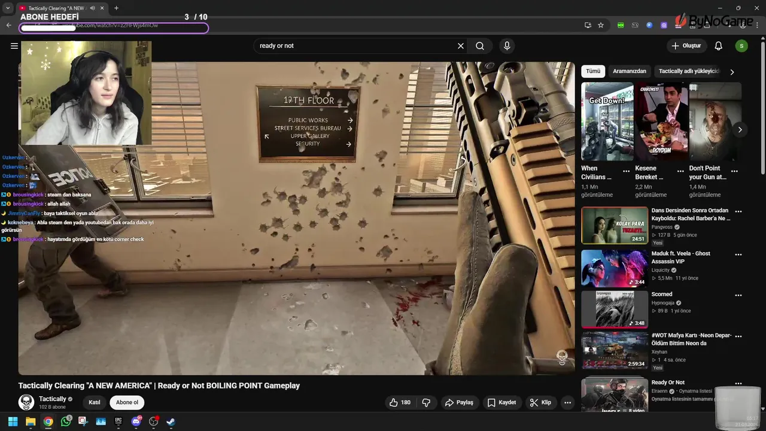The height and width of the screenshot is (431, 766).
Task: Mute the tab via speaker icon
Action: click(92, 8)
